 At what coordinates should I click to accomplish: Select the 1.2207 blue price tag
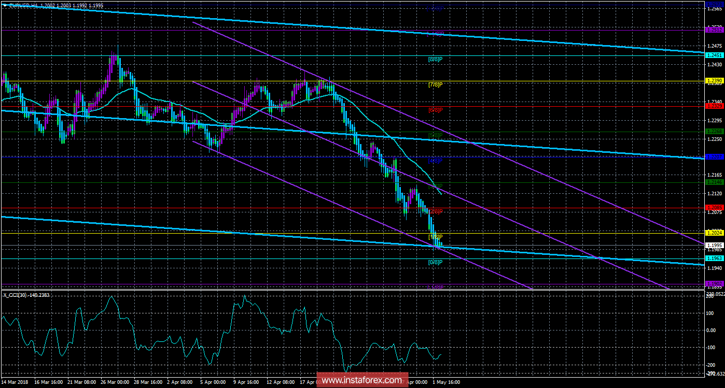pyautogui.click(x=715, y=157)
